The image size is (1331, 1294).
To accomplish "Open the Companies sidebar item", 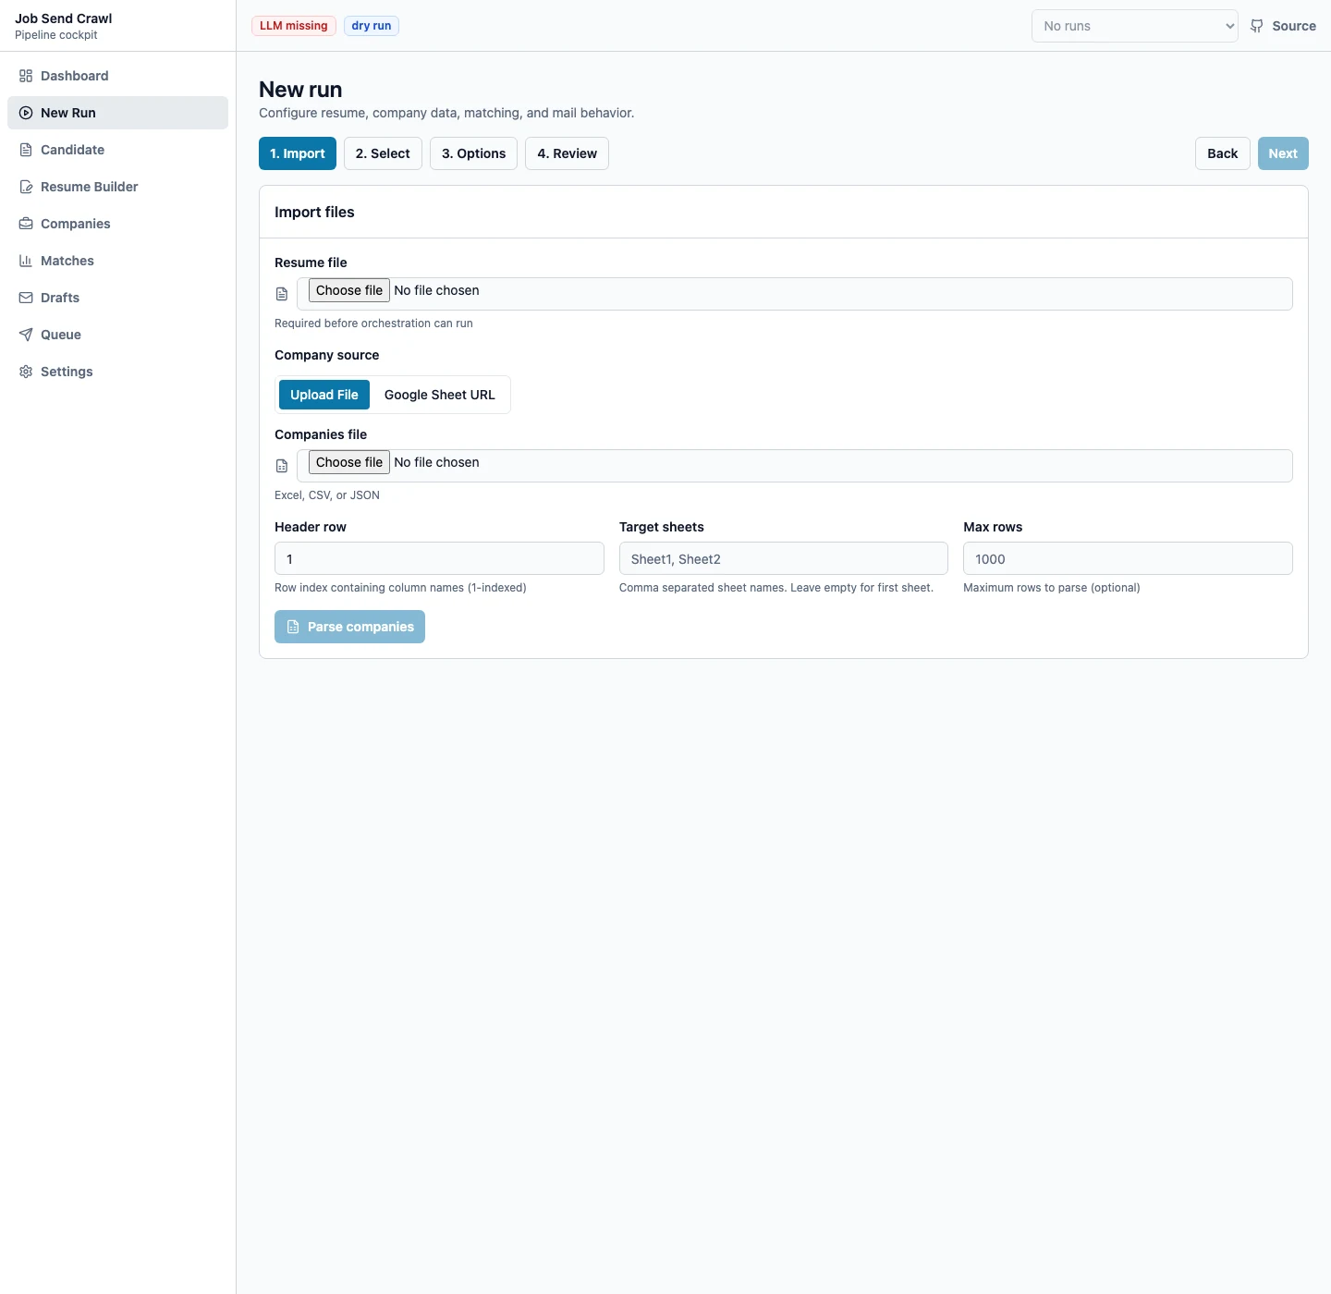I will (x=117, y=224).
